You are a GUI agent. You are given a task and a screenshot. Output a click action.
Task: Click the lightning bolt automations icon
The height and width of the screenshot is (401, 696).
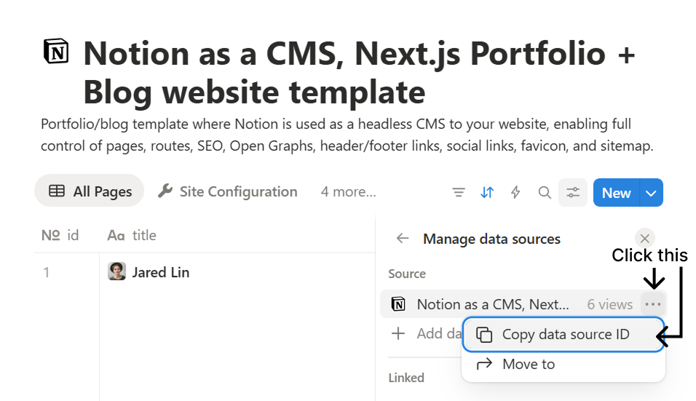pyautogui.click(x=516, y=193)
